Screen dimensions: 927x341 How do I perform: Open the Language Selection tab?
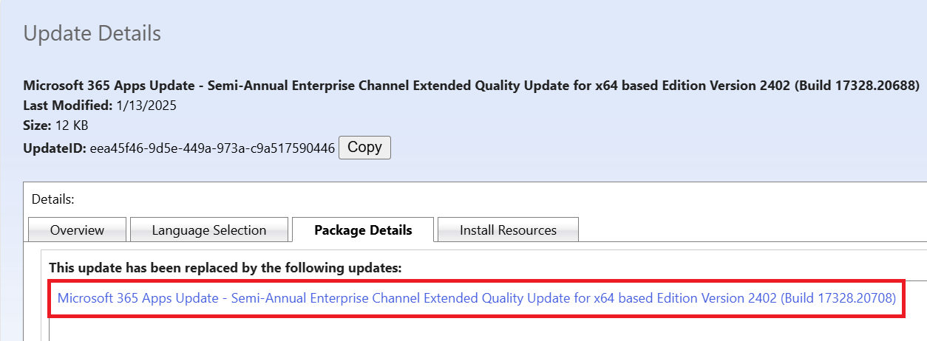tap(208, 230)
